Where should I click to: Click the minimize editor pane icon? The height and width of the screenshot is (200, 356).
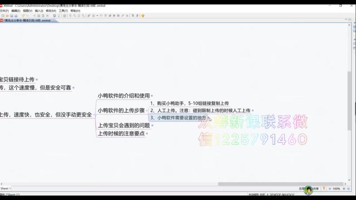[346, 20]
